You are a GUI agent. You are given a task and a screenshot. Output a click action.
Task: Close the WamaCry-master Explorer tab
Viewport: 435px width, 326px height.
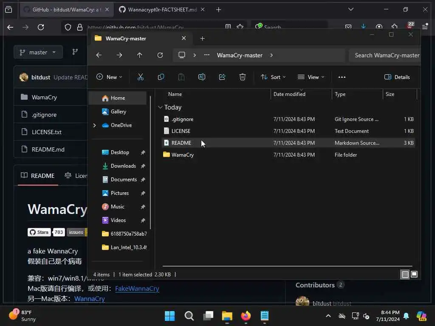[x=184, y=38]
